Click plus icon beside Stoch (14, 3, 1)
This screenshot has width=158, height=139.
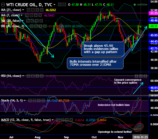[x=39, y=100]
